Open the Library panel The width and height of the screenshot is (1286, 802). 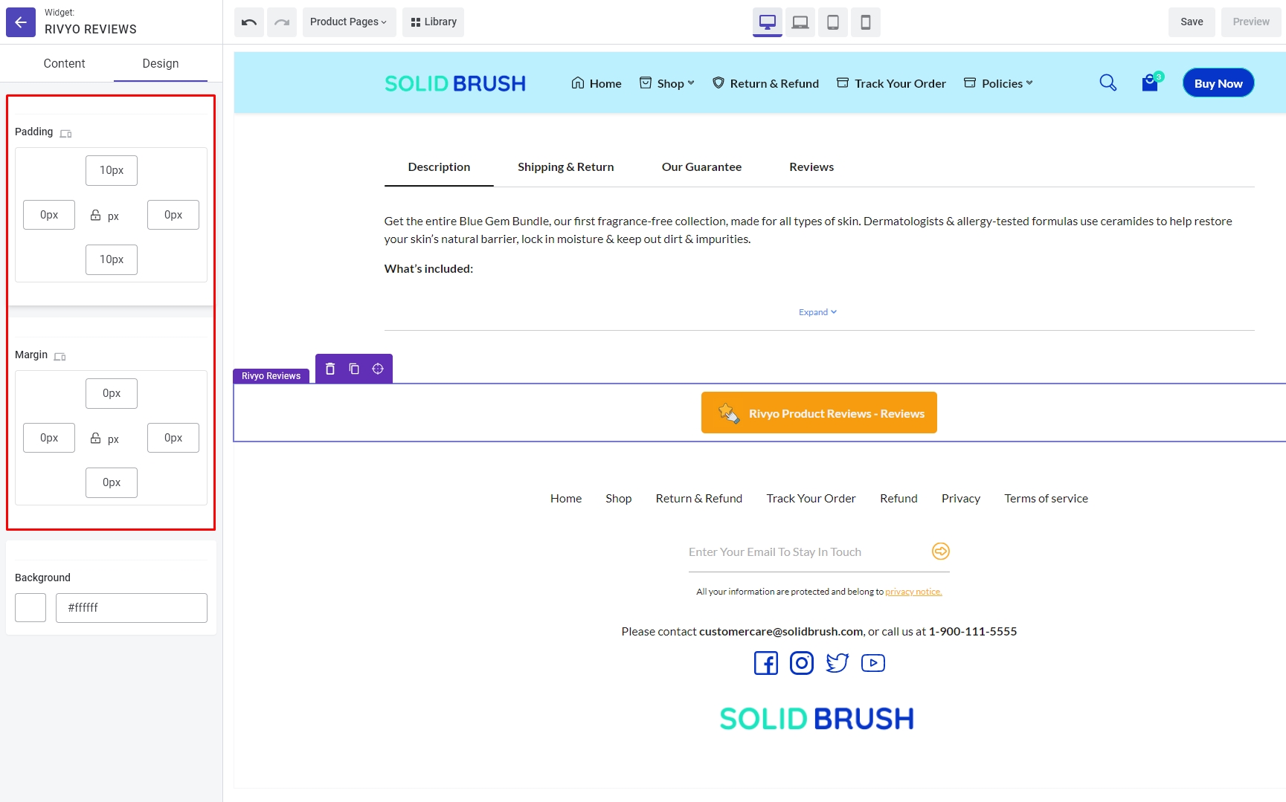(x=434, y=22)
